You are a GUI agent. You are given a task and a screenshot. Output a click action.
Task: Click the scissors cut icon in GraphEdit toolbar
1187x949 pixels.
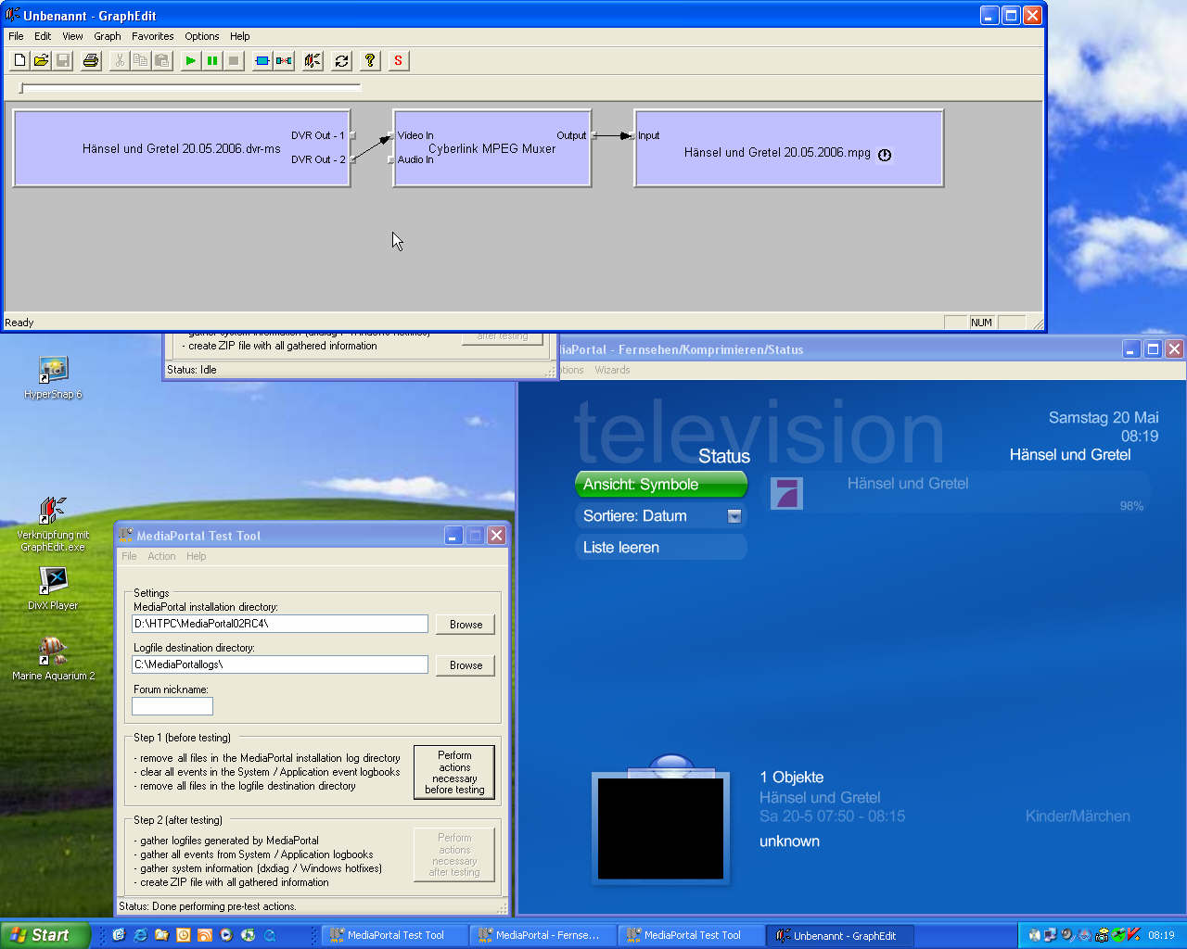tap(119, 60)
